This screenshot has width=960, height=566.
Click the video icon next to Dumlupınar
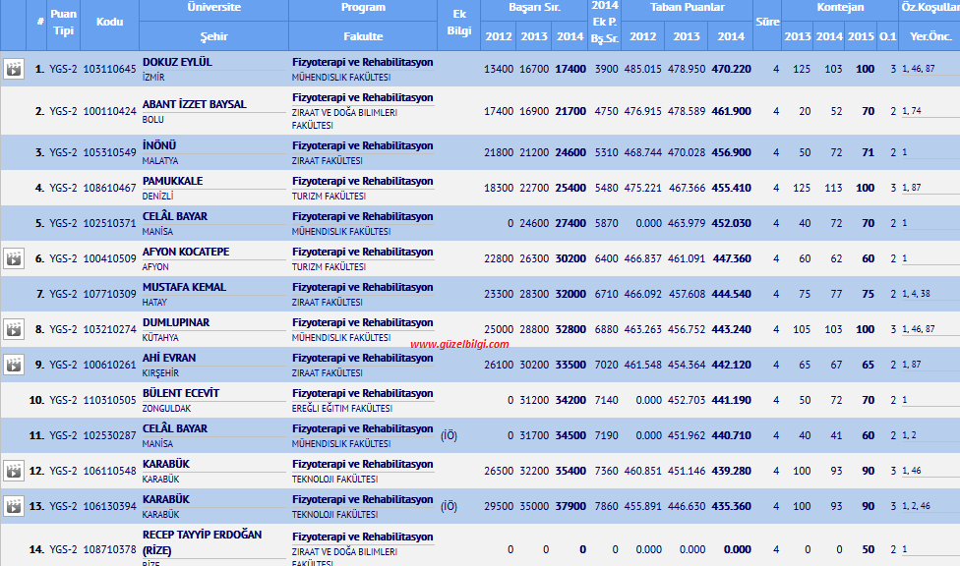tap(14, 330)
